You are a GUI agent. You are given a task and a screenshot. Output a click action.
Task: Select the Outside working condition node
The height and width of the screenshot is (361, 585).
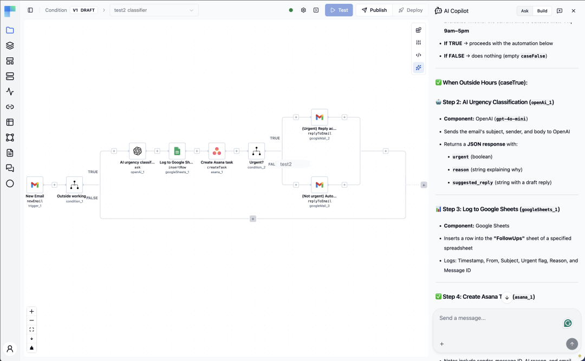point(74,185)
